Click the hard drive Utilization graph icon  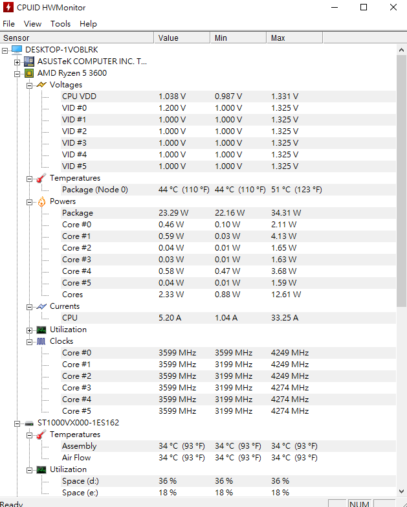[x=41, y=469]
